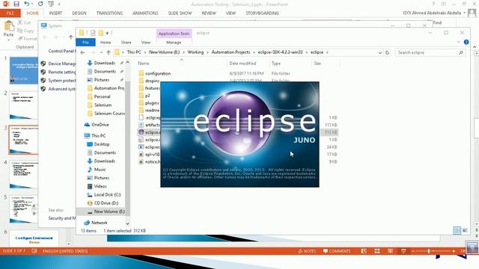The image size is (479, 269).
Task: Click New Volume (E:) in address path
Action: 165,52
